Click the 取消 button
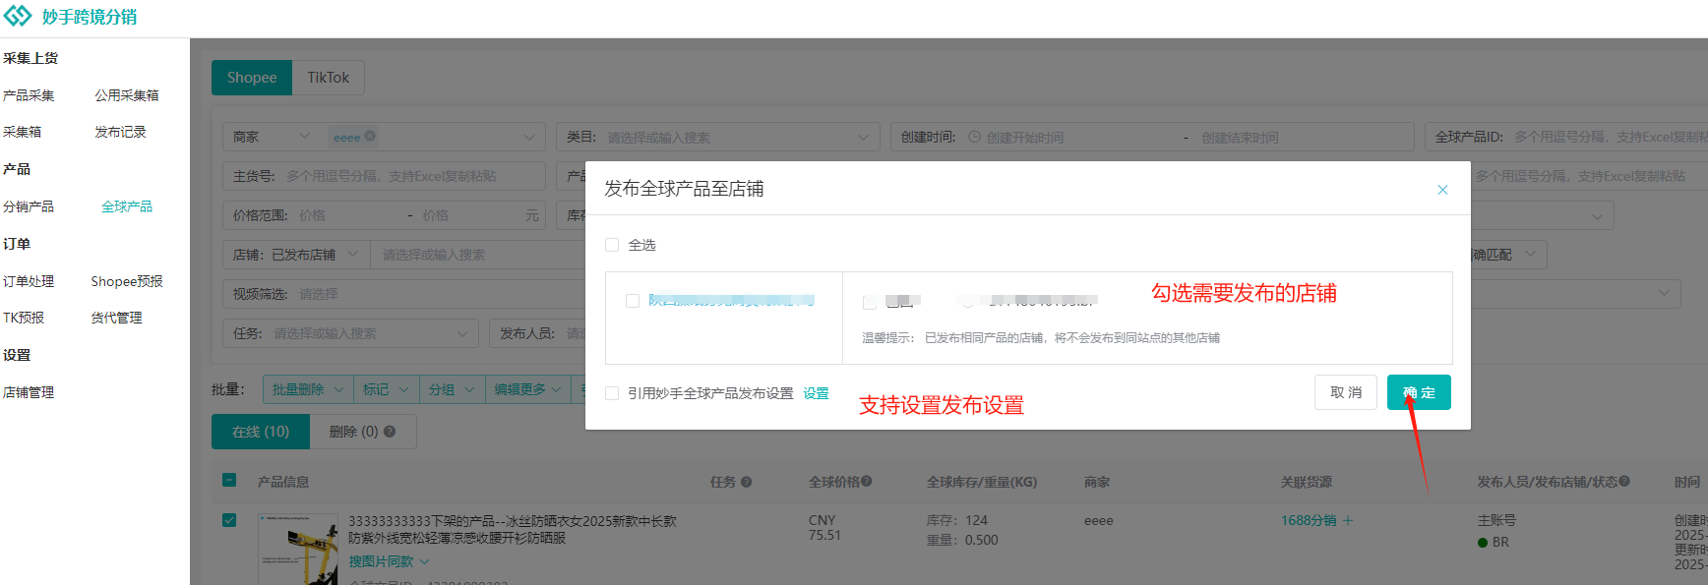The width and height of the screenshot is (1708, 585). point(1346,392)
